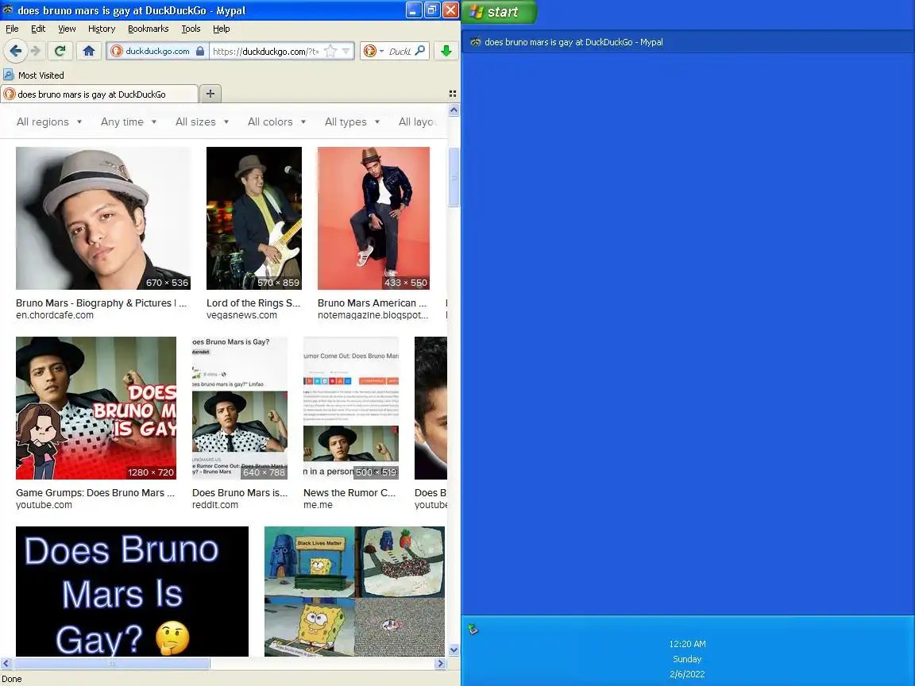
Task: Click the reddit.com source text
Action: click(215, 505)
